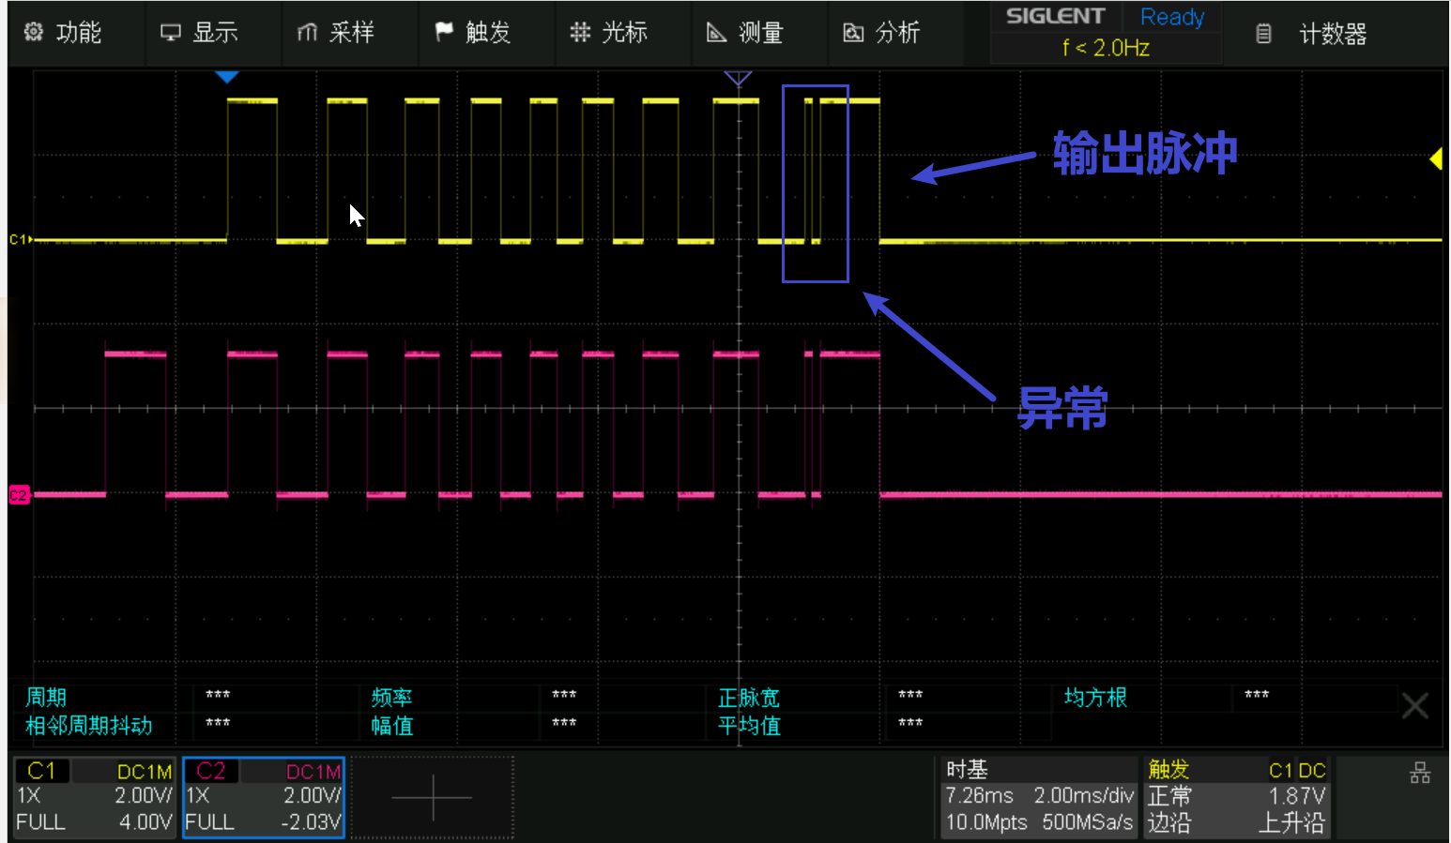Select the 幅值 measurement item
Image resolution: width=1451 pixels, height=843 pixels.
point(392,726)
